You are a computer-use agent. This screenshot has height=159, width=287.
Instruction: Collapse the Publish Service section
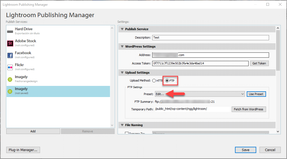click(x=122, y=29)
